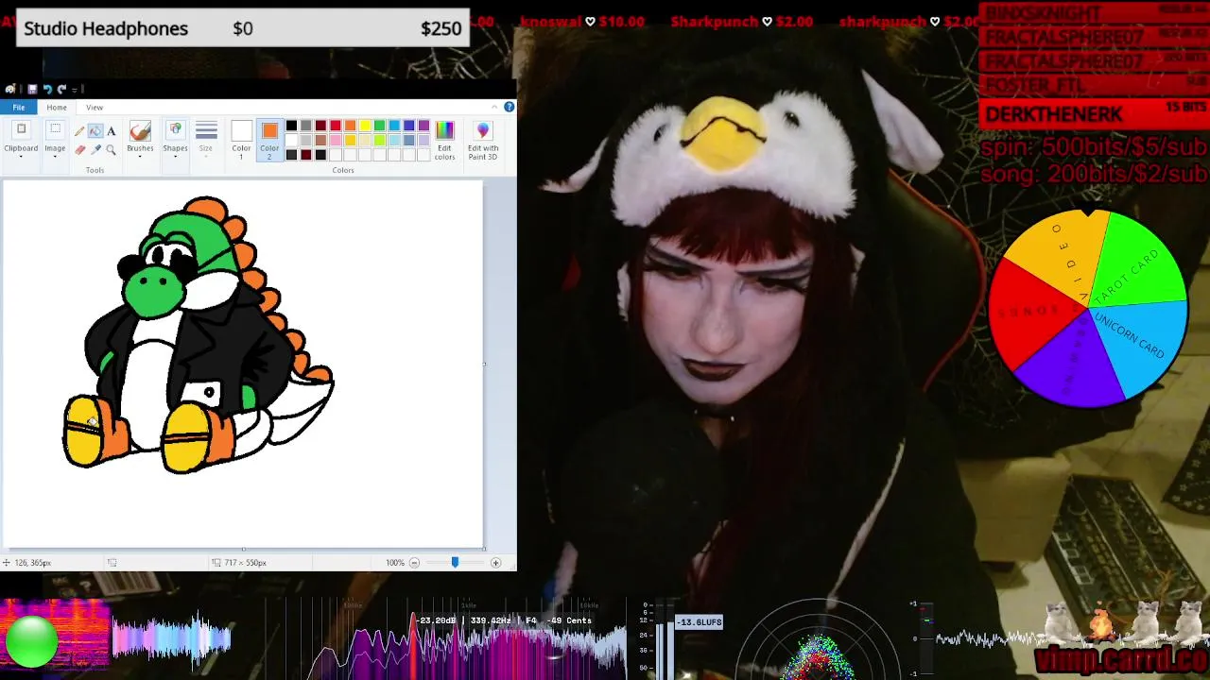
Task: Click the Zoom in plus button
Action: (495, 563)
